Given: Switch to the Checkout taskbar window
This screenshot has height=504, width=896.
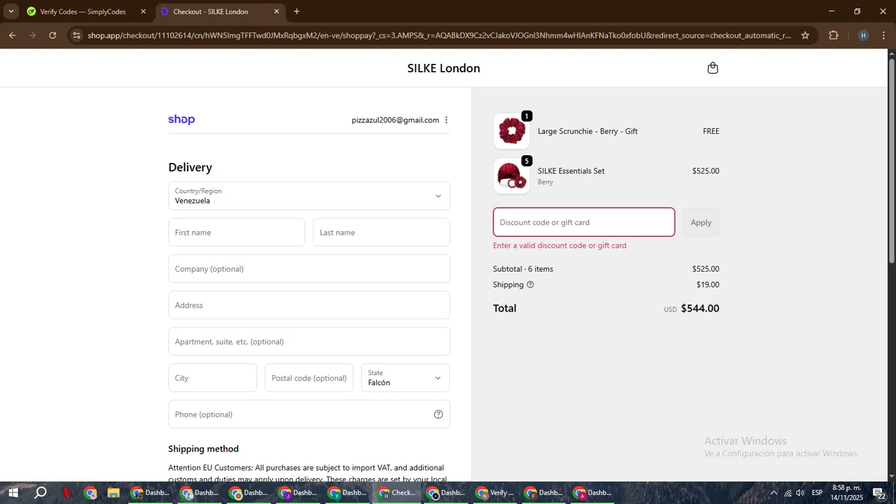Looking at the screenshot, I should 397,493.
